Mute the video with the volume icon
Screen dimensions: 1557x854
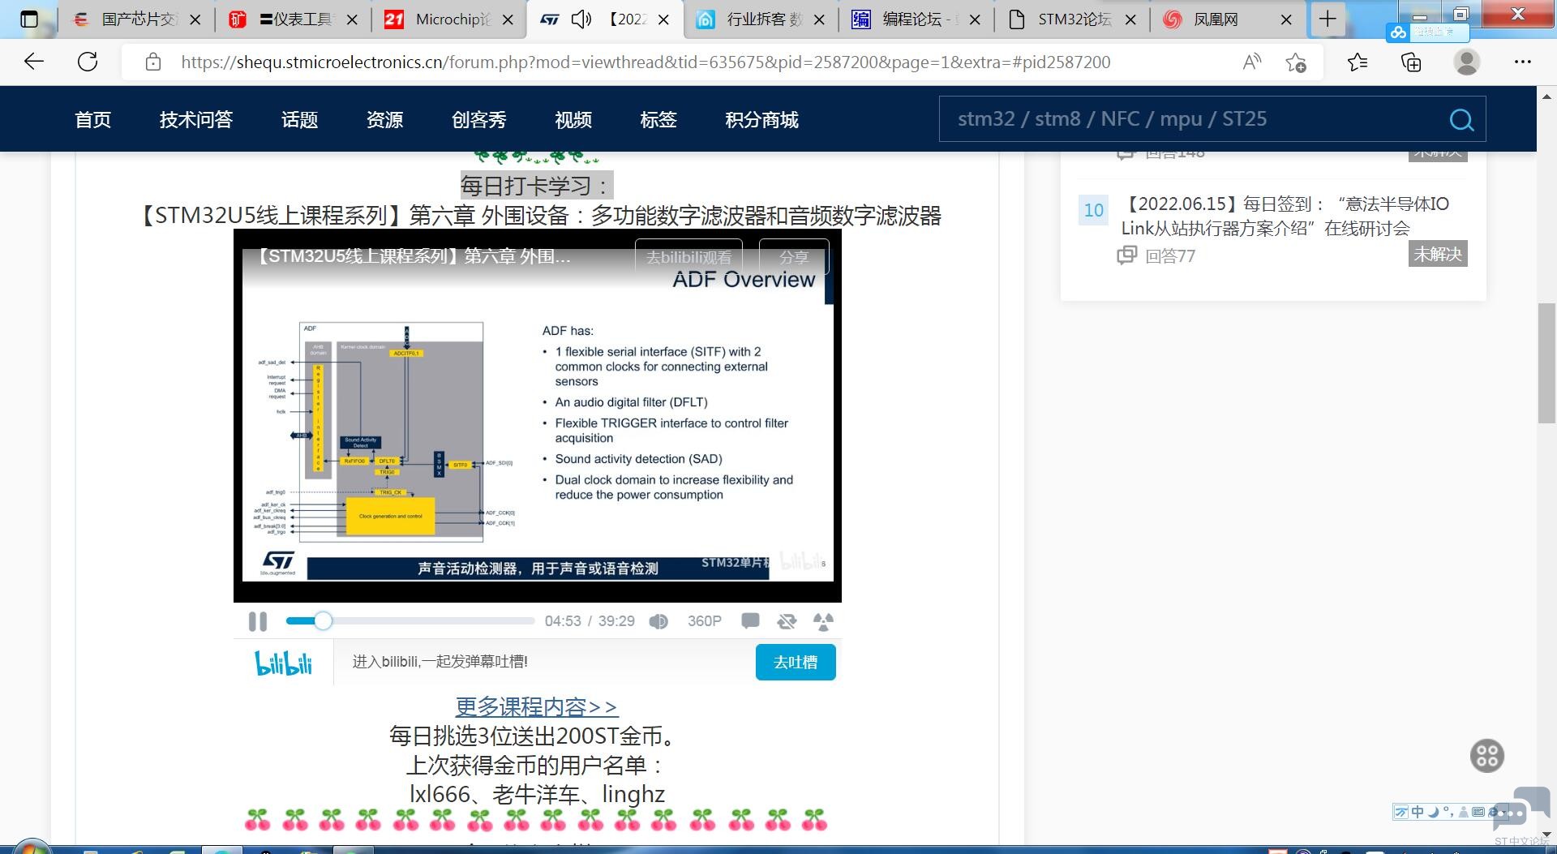coord(658,621)
